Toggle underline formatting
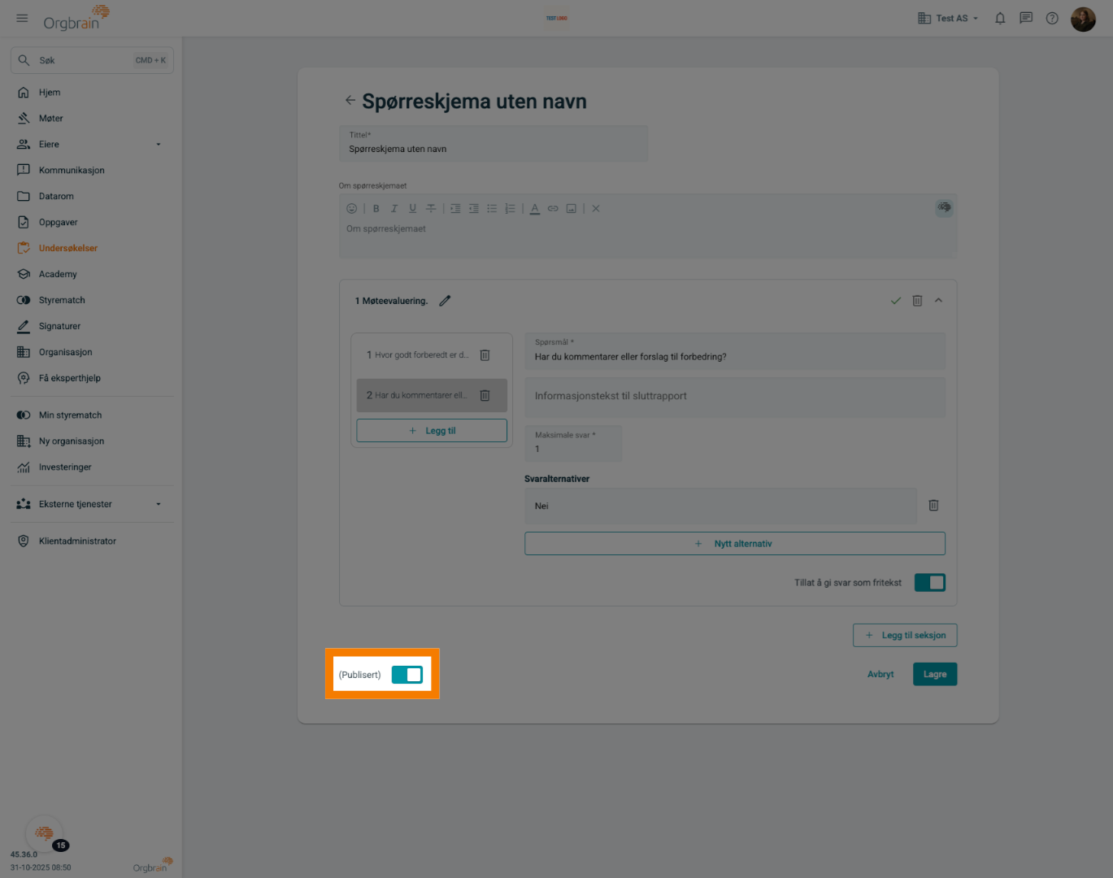This screenshot has width=1113, height=878. [x=412, y=209]
